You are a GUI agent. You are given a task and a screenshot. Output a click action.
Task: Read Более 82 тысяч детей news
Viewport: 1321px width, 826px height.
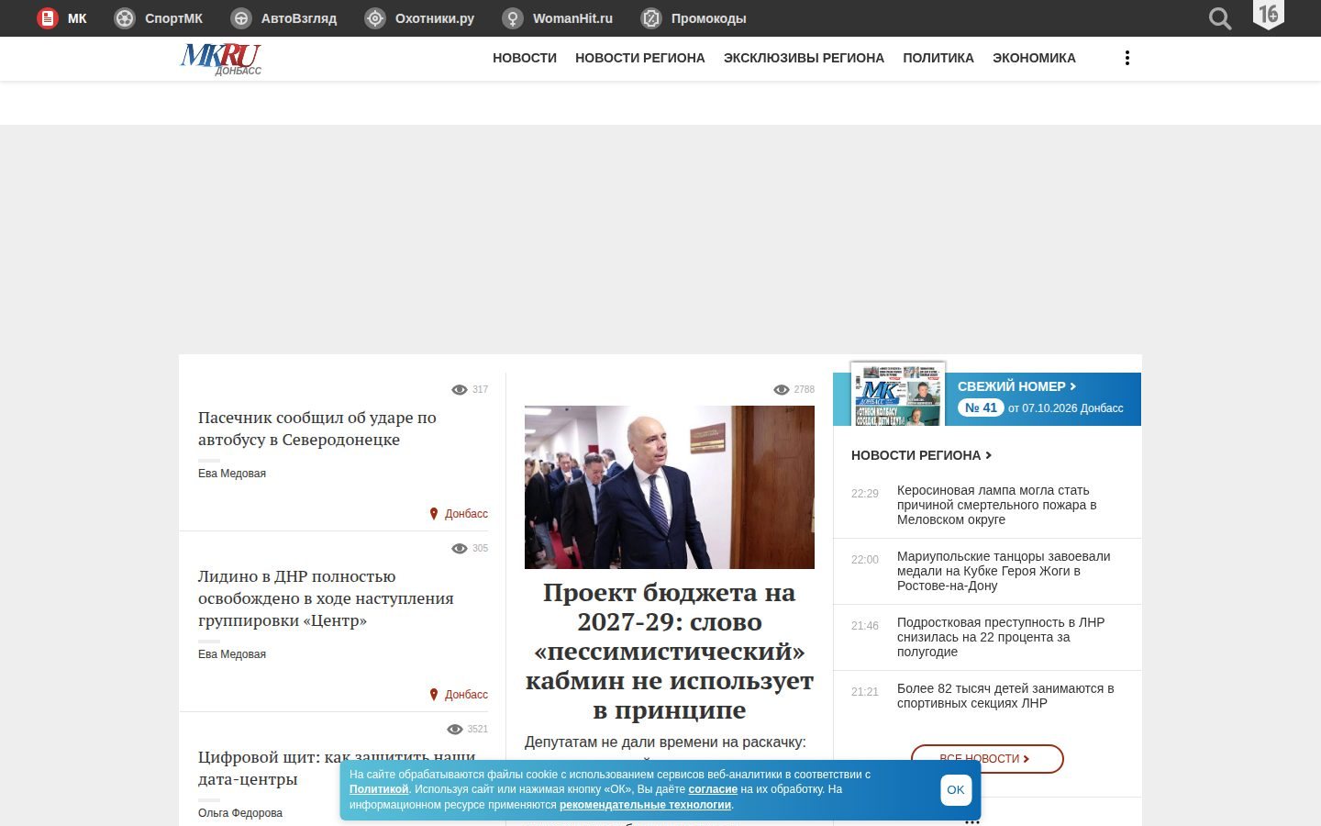tap(1005, 696)
